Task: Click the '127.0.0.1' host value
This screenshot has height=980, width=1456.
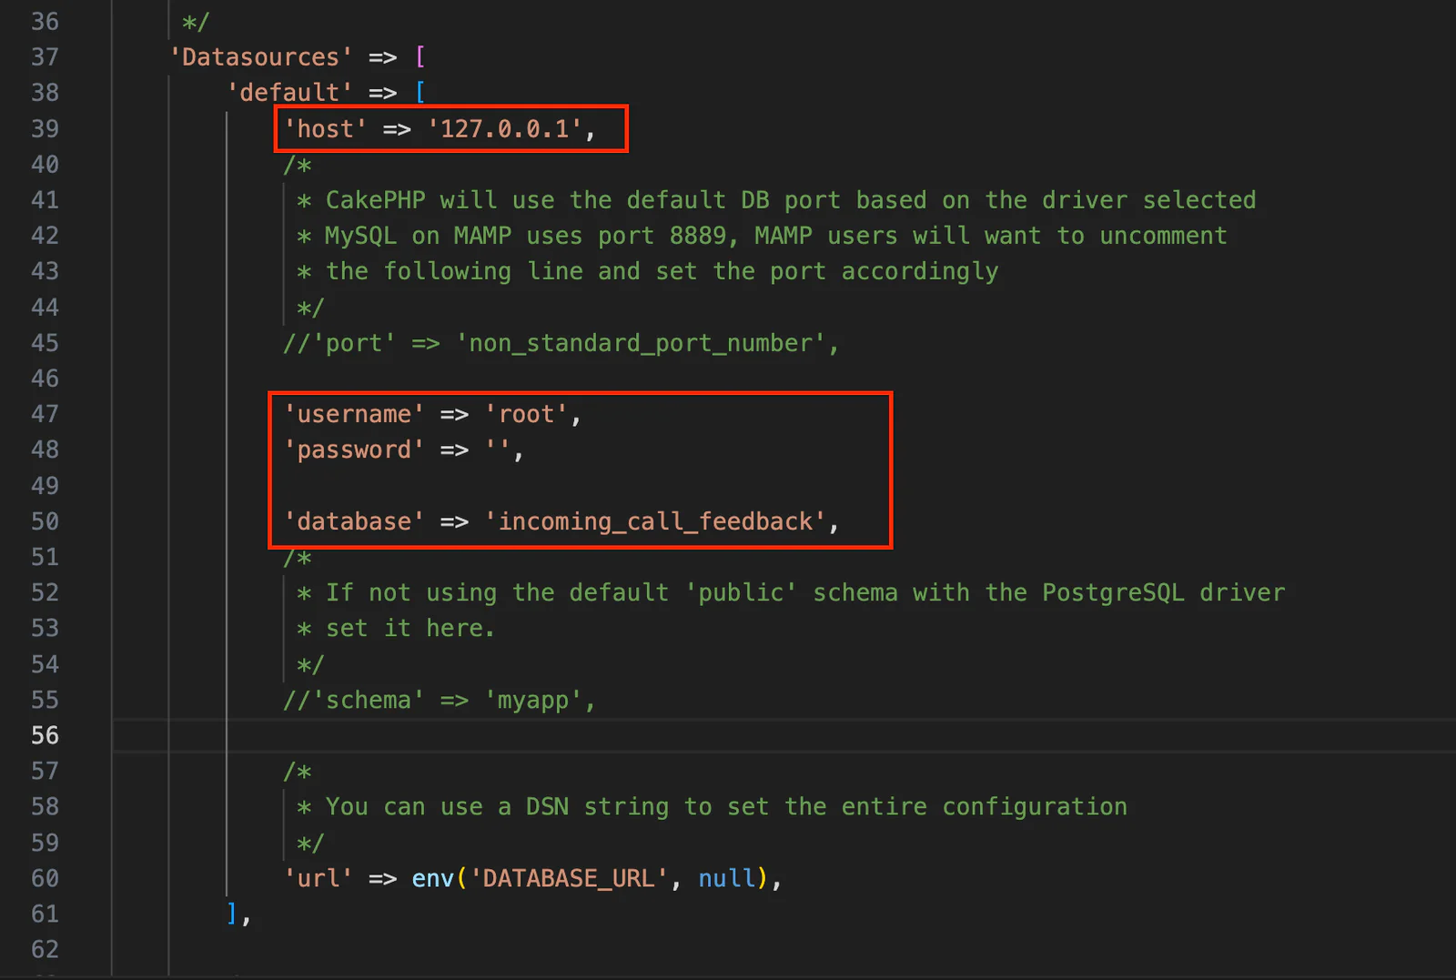Action: click(x=504, y=129)
